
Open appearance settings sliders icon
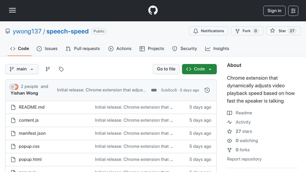(x=293, y=11)
